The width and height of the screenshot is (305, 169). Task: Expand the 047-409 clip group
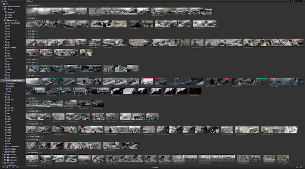[27, 34]
